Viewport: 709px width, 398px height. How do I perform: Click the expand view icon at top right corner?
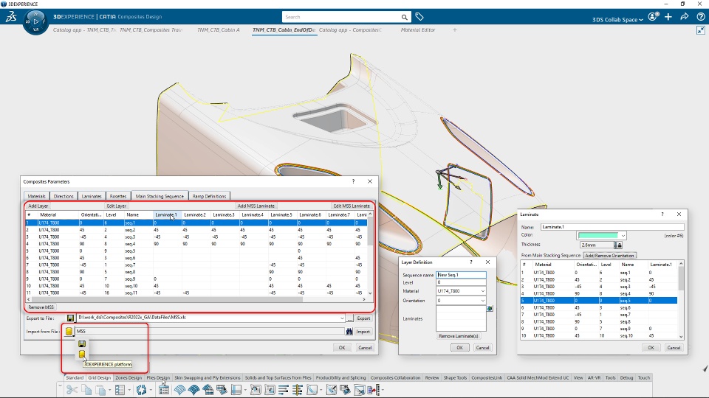click(x=701, y=30)
